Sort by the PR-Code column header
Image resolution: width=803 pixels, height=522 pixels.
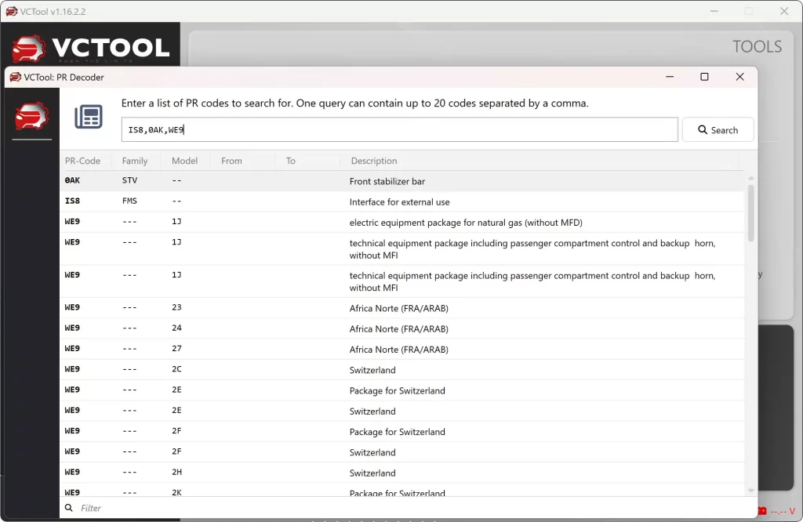tap(82, 161)
